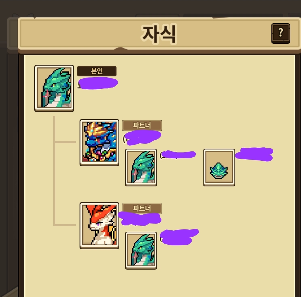Click the 파트너 label beside the blue dragon

click(x=142, y=125)
